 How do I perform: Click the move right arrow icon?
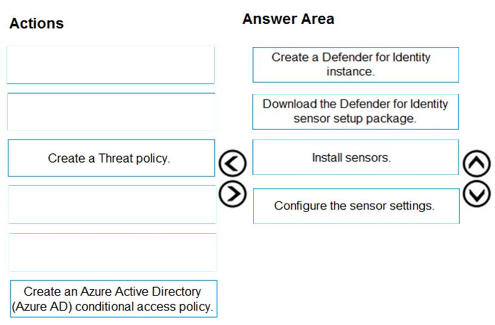point(232,193)
